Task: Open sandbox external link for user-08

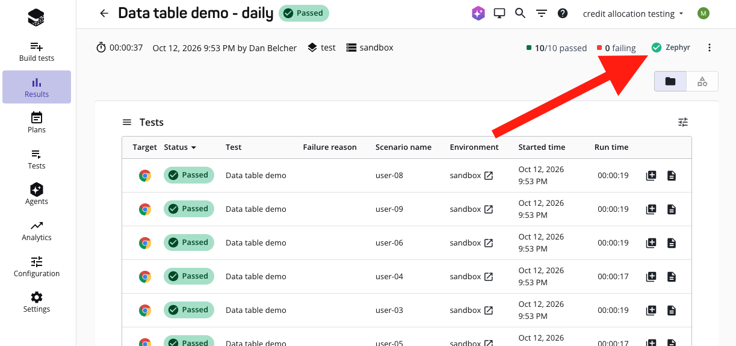Action: pos(489,176)
